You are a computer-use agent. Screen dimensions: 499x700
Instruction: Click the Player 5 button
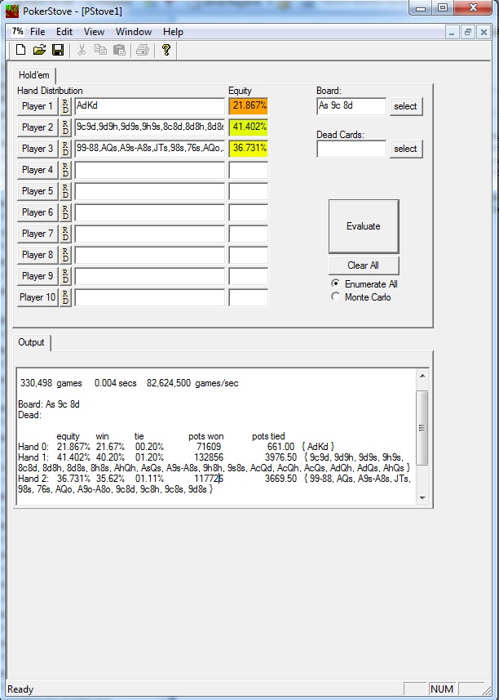38,191
